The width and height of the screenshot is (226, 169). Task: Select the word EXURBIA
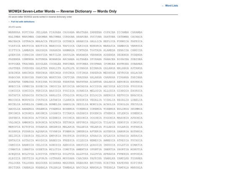point(136,82)
